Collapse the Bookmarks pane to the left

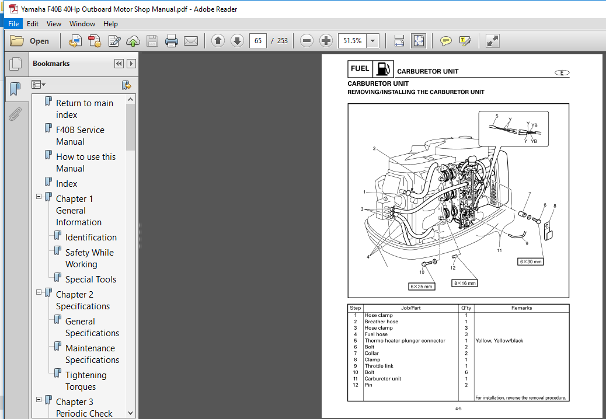point(119,64)
